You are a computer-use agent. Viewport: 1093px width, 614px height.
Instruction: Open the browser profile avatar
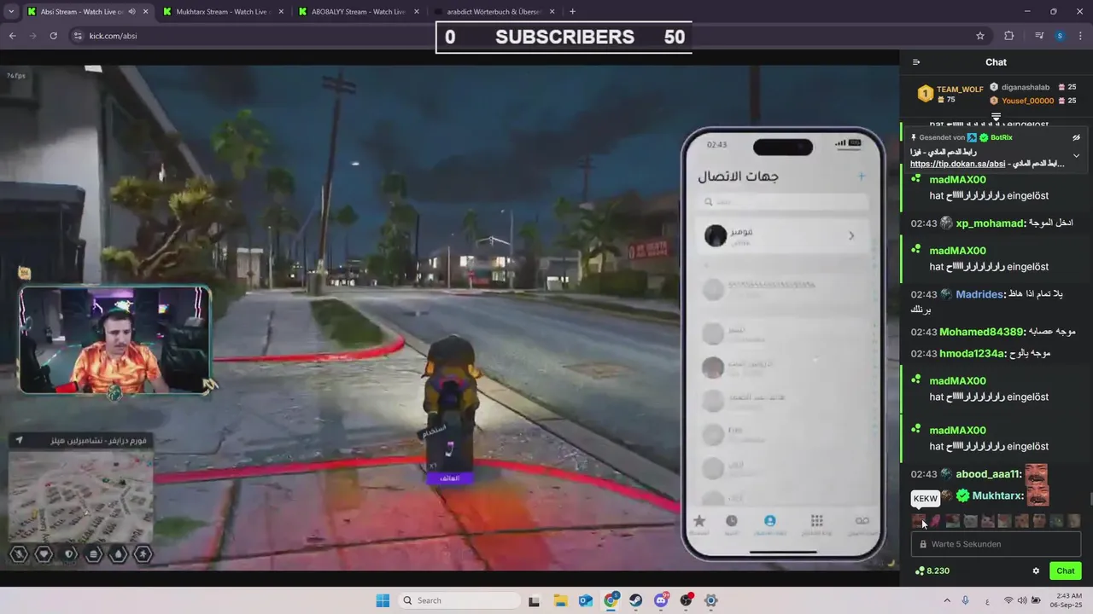point(1060,36)
